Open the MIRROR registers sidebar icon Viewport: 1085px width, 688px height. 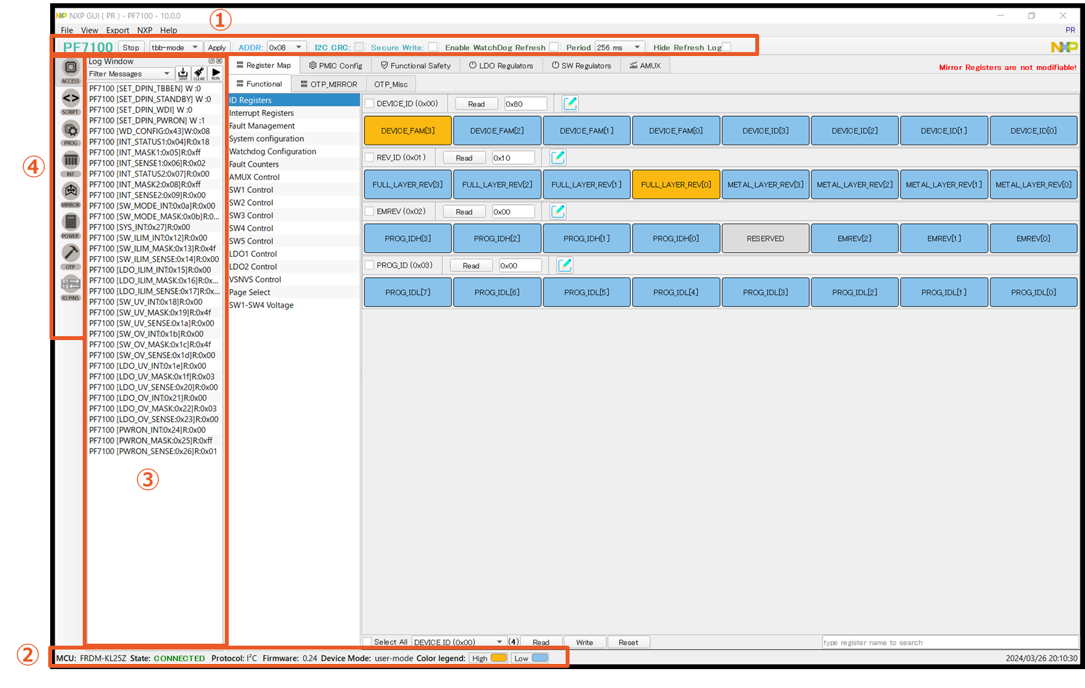70,192
